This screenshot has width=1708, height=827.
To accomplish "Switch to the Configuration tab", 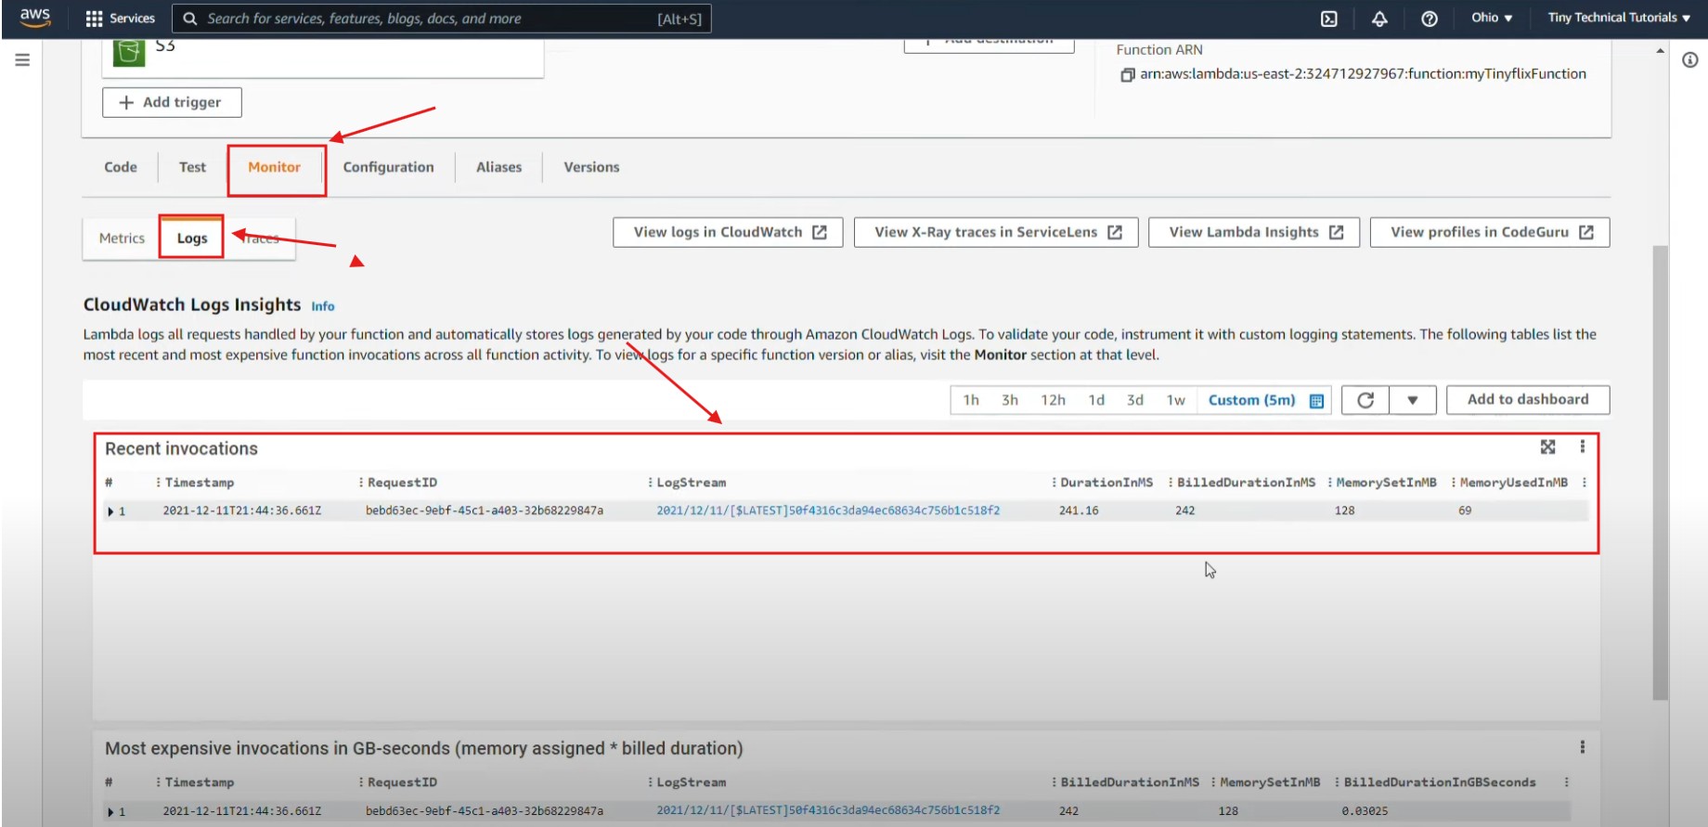I will [x=388, y=167].
